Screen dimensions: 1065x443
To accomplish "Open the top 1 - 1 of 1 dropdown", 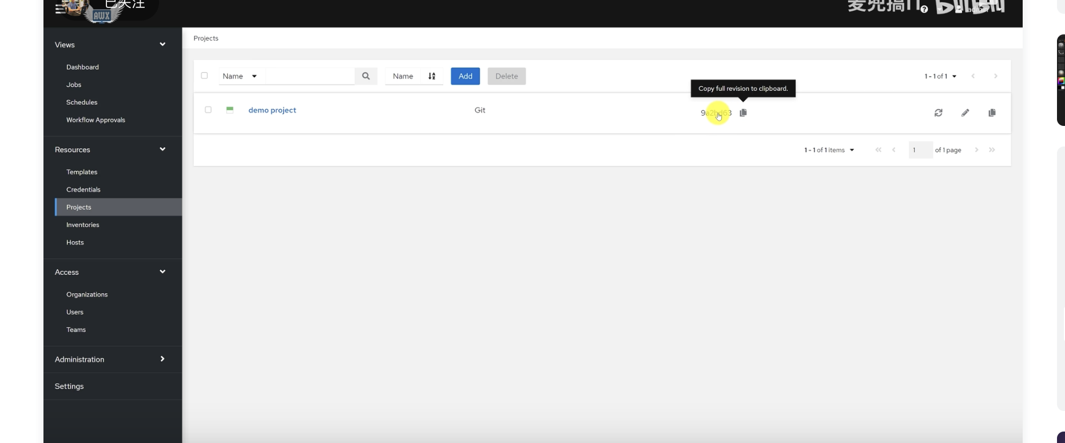I will [x=940, y=76].
